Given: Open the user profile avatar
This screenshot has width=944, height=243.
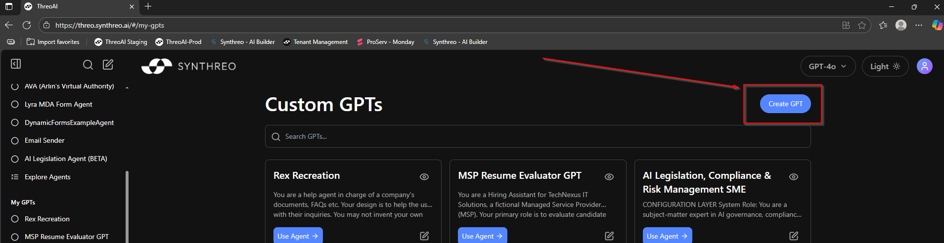Looking at the screenshot, I should point(924,66).
